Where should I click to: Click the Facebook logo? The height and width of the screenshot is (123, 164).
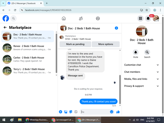[6, 18]
